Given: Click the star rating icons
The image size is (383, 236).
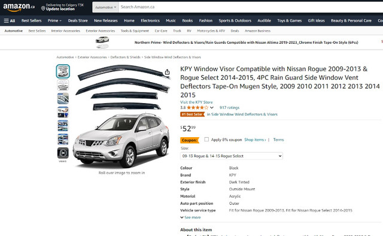Looking at the screenshot, I should pyautogui.click(x=197, y=108).
